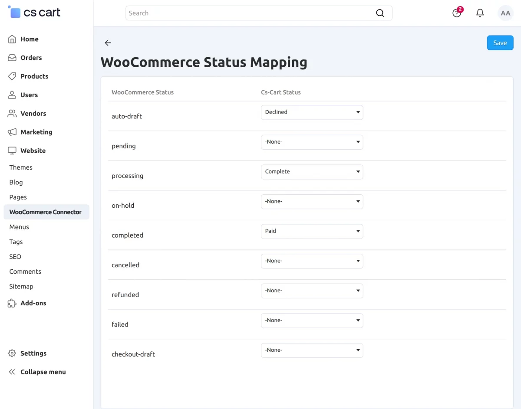Click the Products label in sidebar

pyautogui.click(x=34, y=76)
